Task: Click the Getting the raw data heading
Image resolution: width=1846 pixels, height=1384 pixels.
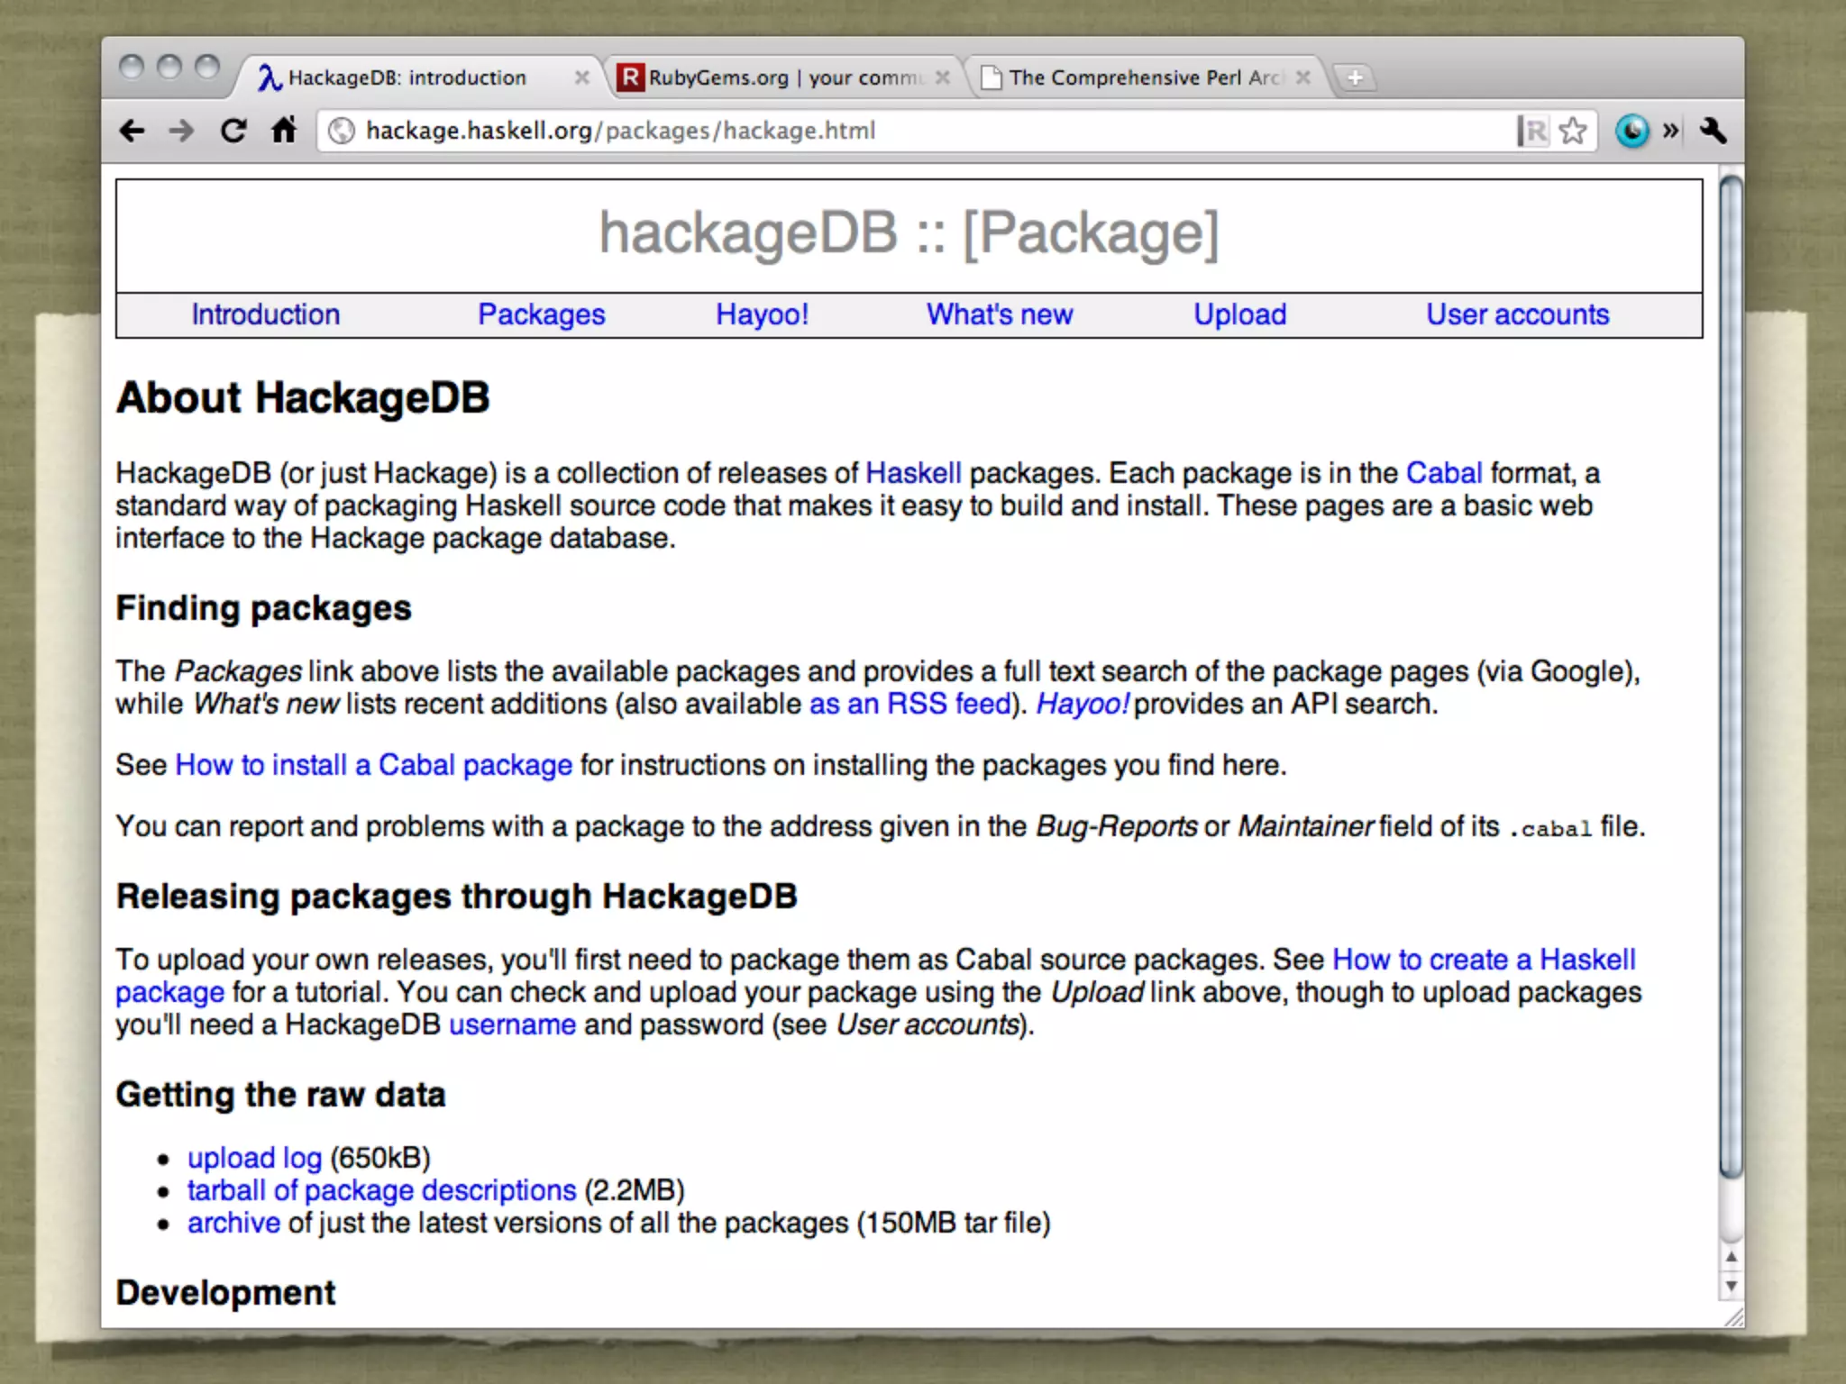Action: tap(280, 1095)
